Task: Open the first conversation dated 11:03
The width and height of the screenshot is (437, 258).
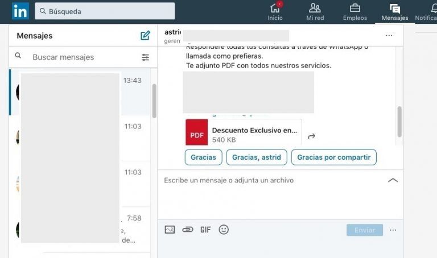Action: (x=80, y=138)
